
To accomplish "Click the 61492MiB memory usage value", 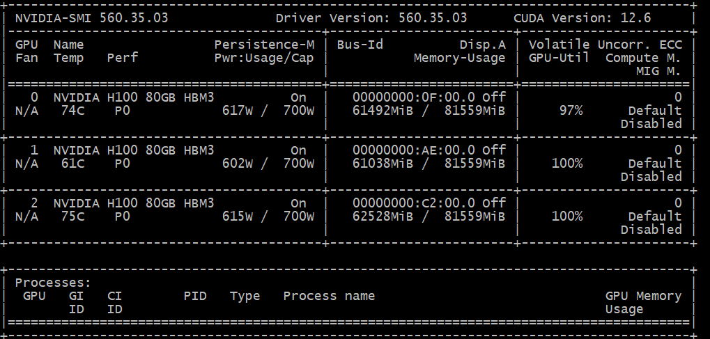I will coord(383,111).
